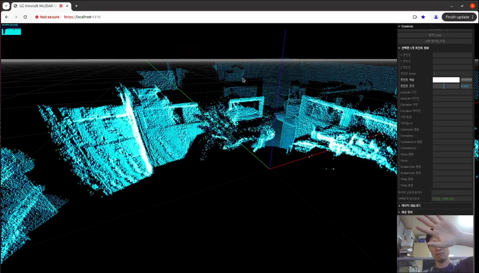Click the Azimuth 각도 field
Screen dimensions: 479x273
pos(452,92)
